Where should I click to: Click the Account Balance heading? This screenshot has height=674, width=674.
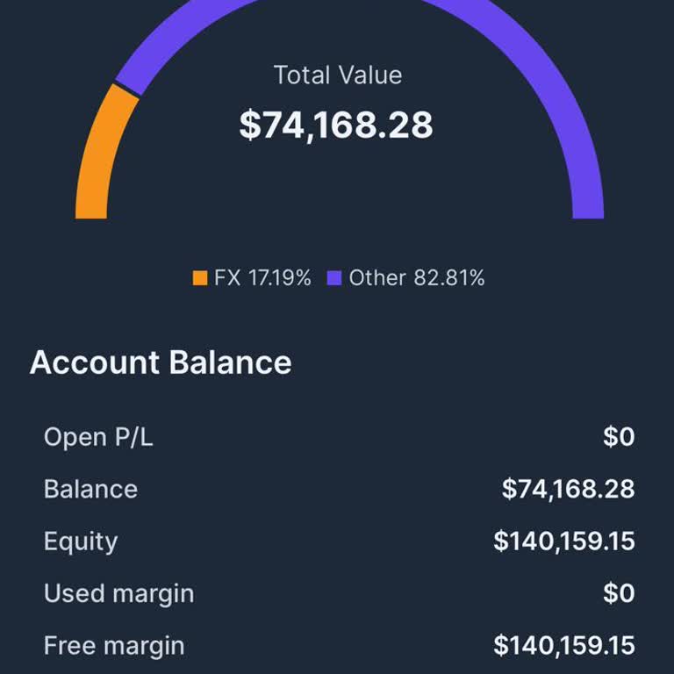[161, 362]
